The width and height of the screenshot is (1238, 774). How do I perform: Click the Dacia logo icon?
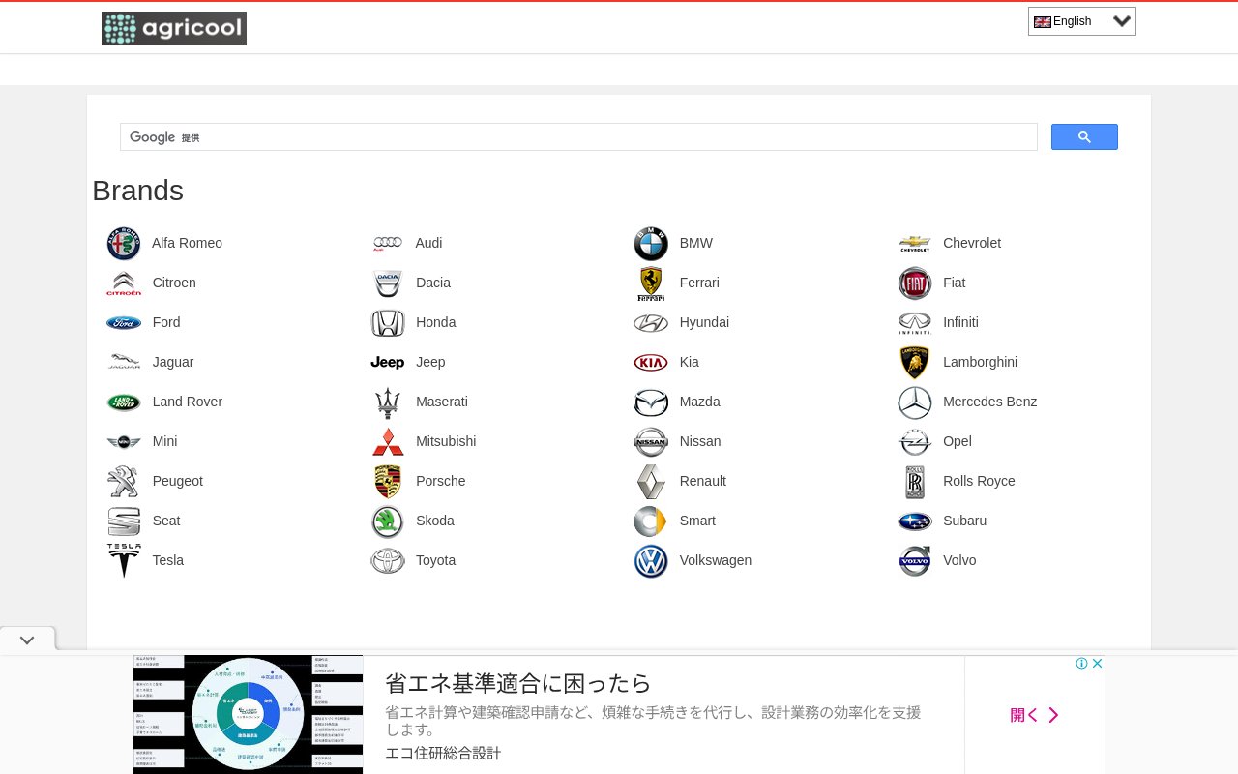[x=387, y=283]
